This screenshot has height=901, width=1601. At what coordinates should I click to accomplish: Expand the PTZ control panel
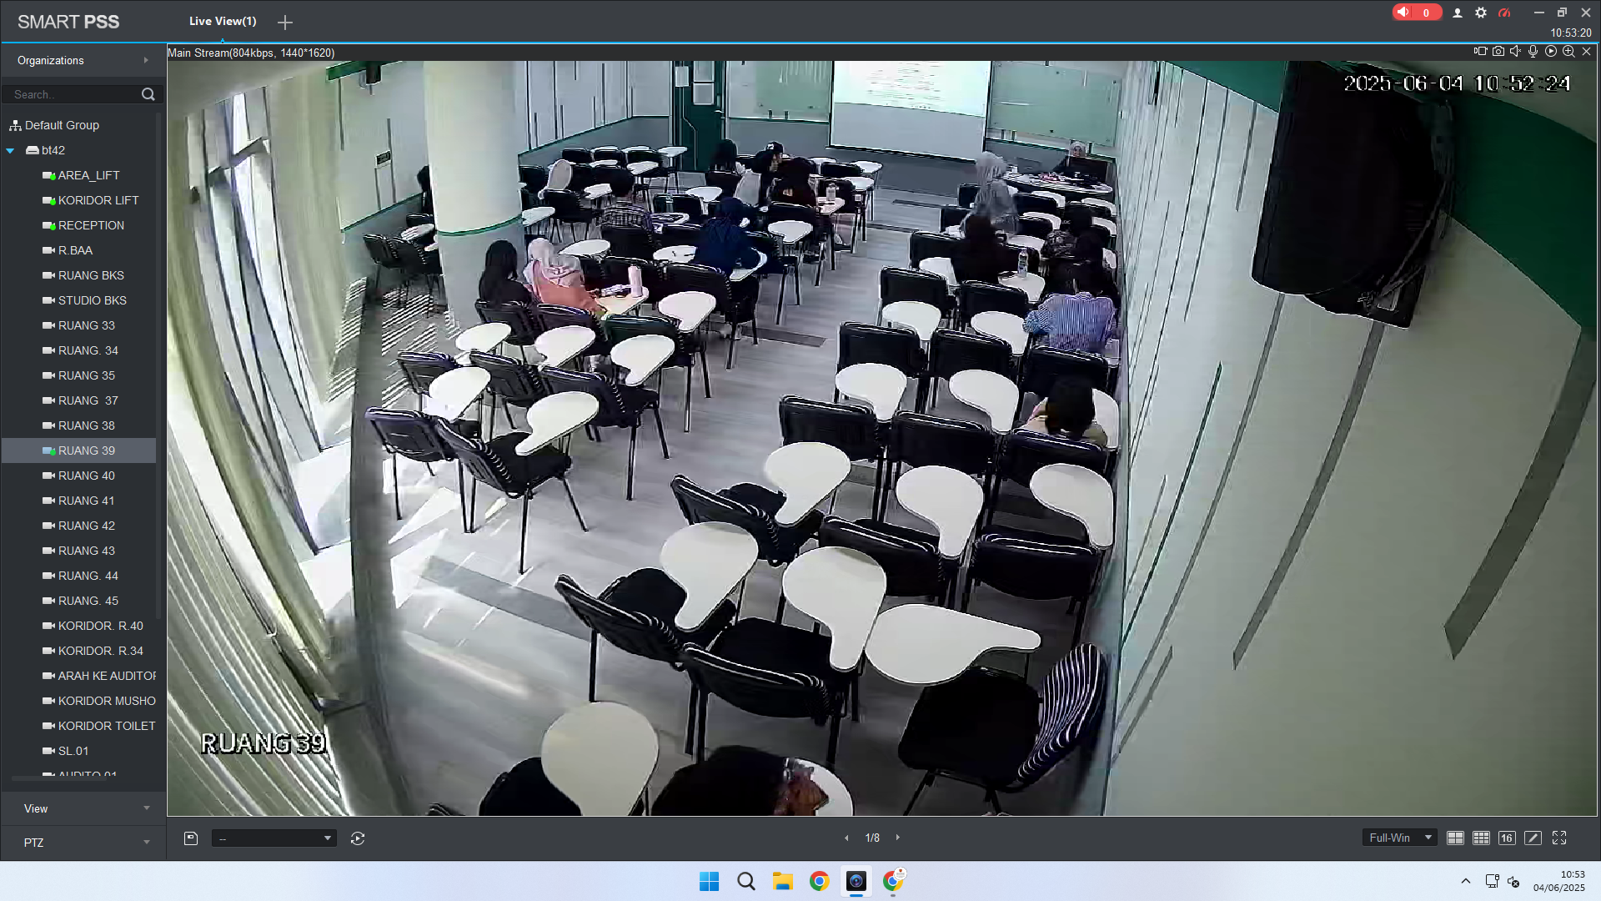[x=83, y=843]
